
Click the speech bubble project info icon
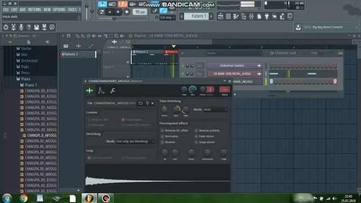point(52,27)
